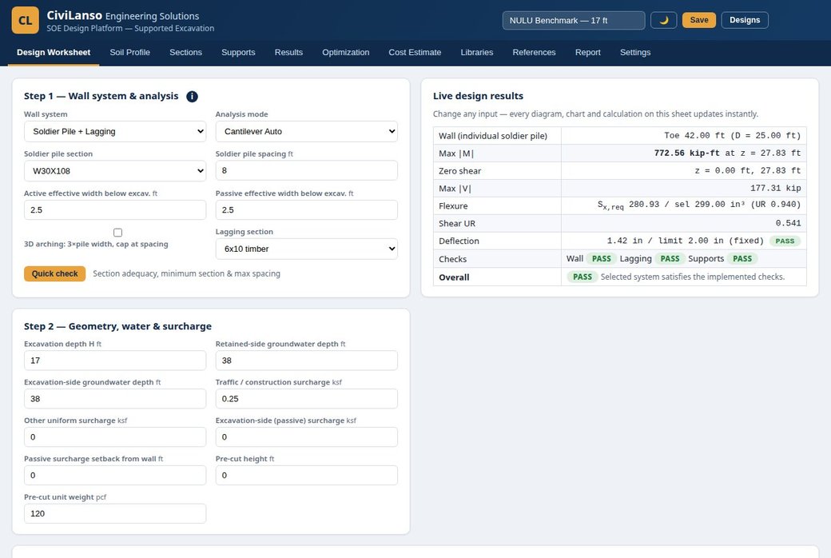Switch to the Design Worksheet tab
The image size is (831, 558).
(54, 53)
